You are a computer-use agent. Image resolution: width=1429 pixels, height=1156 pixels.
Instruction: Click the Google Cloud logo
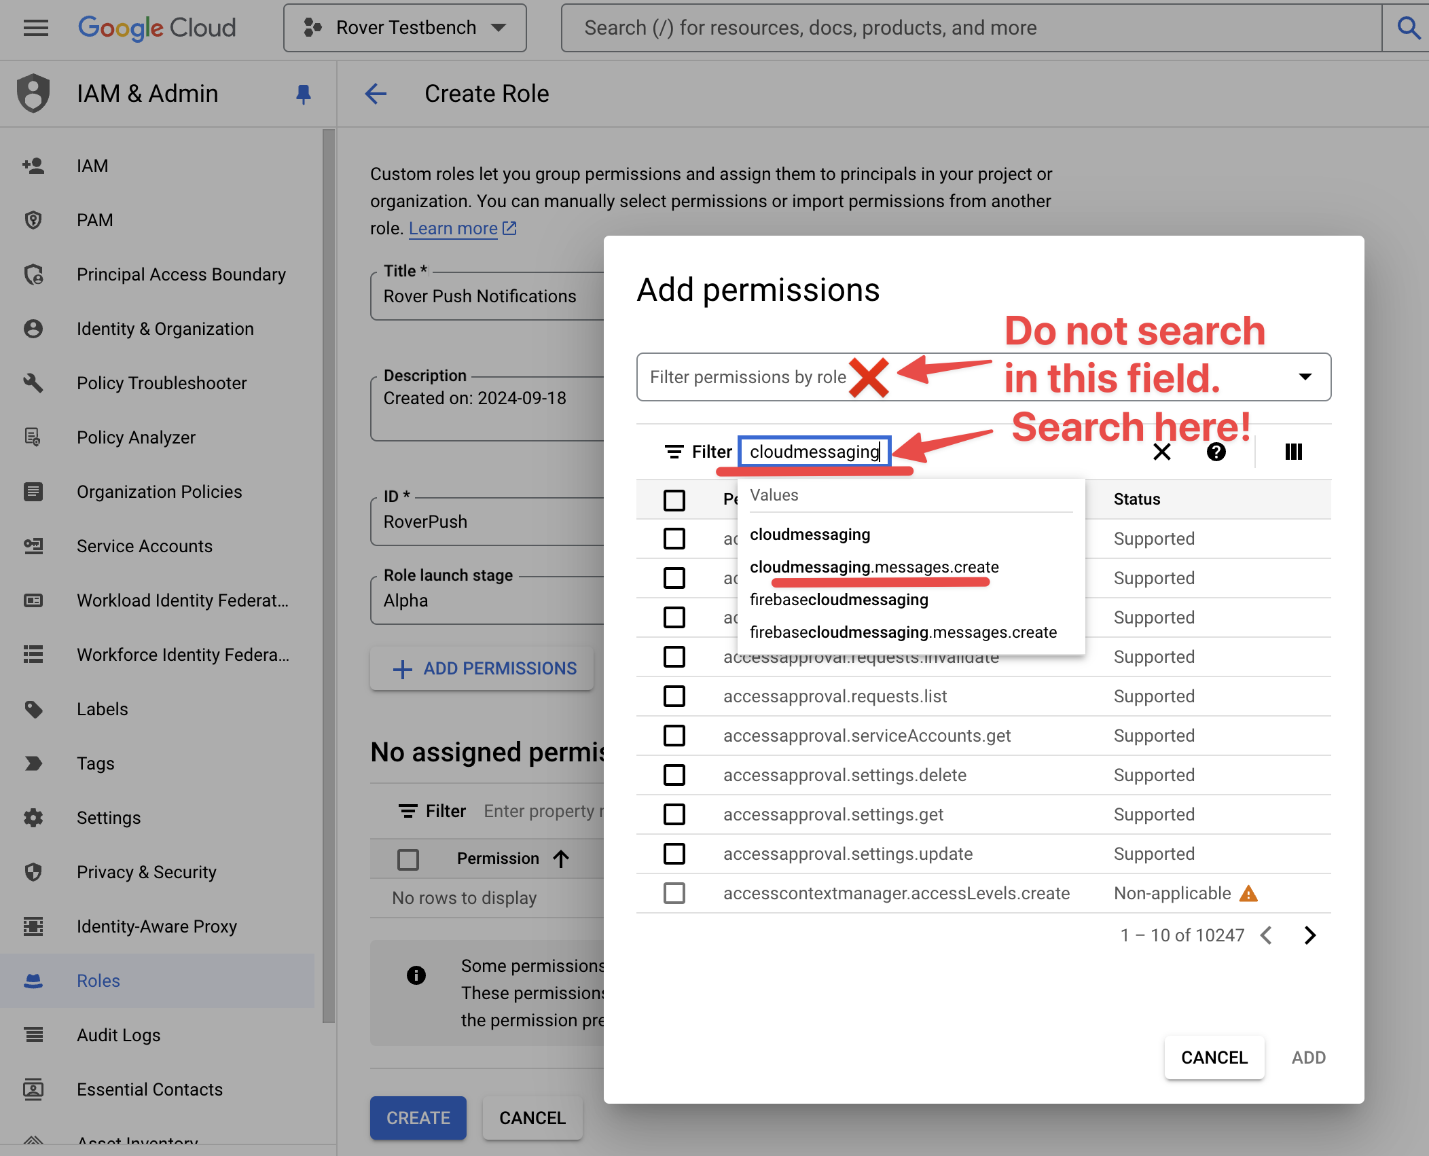click(157, 28)
